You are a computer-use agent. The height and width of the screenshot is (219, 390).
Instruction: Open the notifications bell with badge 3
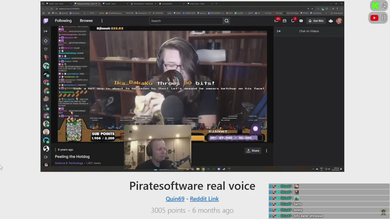293,20
